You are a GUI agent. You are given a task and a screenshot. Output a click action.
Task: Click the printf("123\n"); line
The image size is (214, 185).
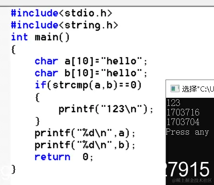coord(106,109)
